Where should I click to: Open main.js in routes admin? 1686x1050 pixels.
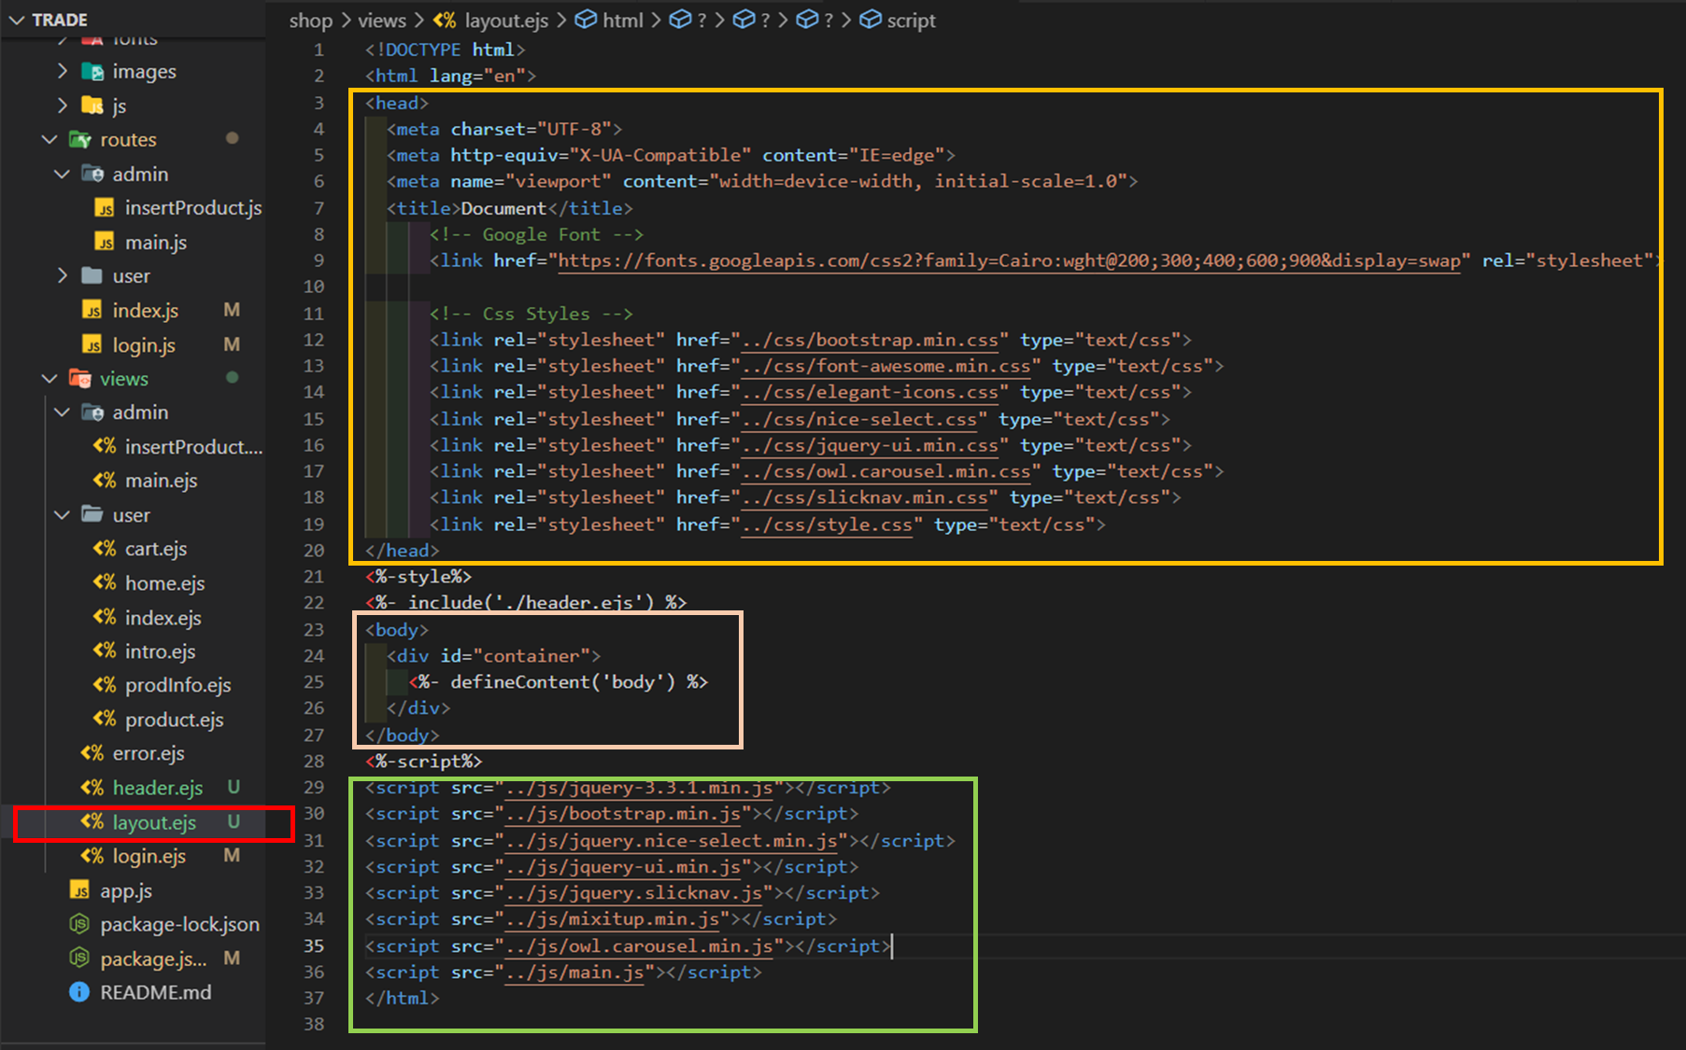pos(156,243)
